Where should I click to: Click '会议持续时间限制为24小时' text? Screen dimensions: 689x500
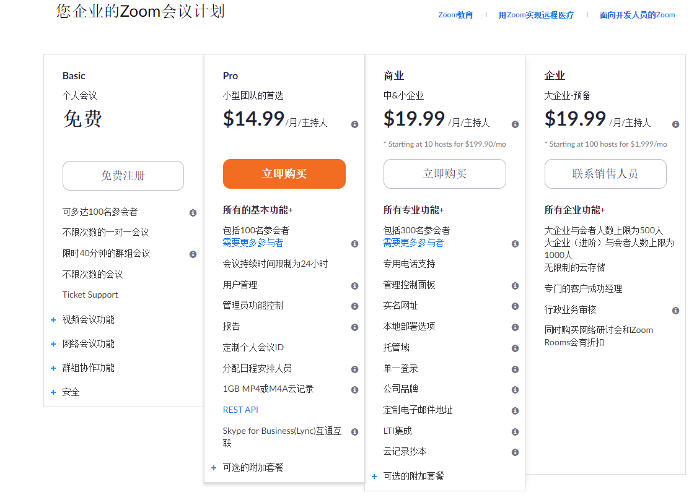point(275,264)
